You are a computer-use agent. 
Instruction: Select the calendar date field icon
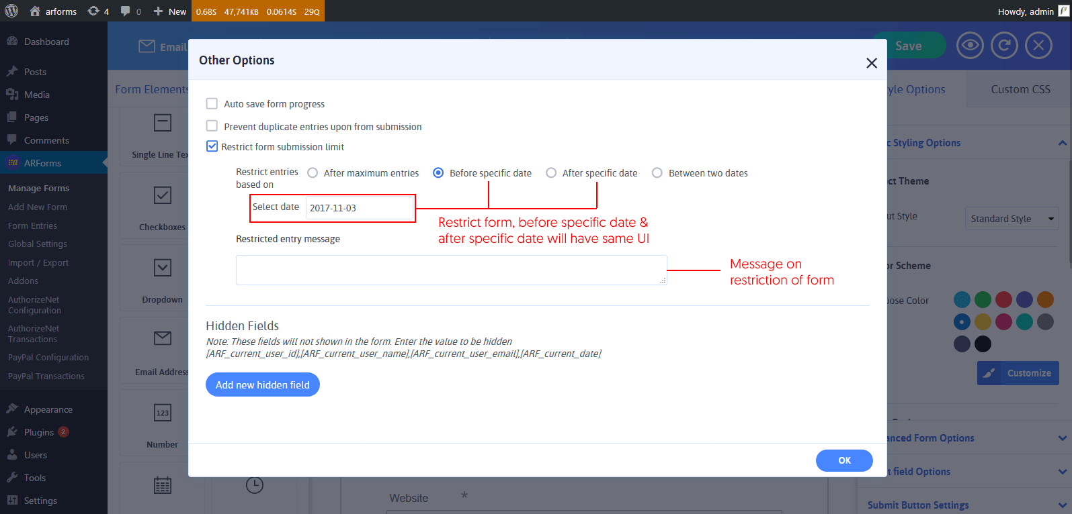(x=163, y=485)
